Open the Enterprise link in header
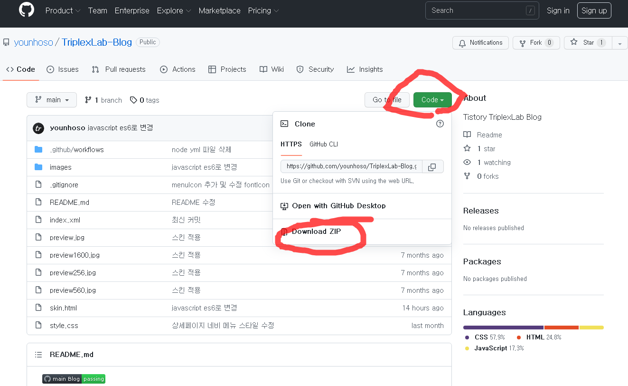Viewport: 628px width, 386px height. click(x=132, y=10)
